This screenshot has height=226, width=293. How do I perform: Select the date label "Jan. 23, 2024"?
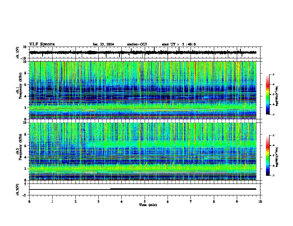pyautogui.click(x=103, y=44)
